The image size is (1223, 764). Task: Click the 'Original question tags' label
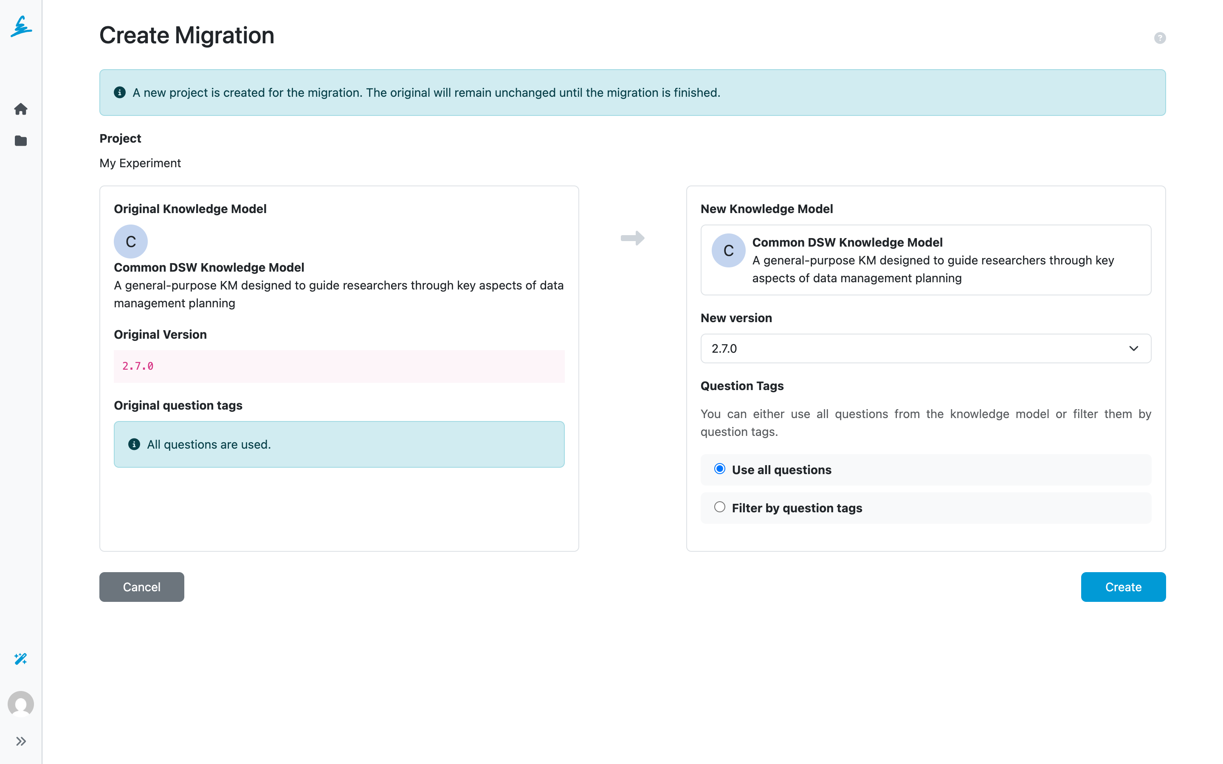(178, 405)
